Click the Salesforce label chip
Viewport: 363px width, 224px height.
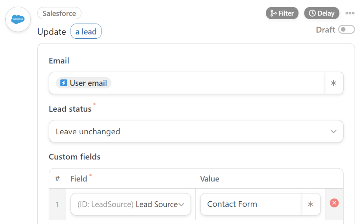[59, 13]
